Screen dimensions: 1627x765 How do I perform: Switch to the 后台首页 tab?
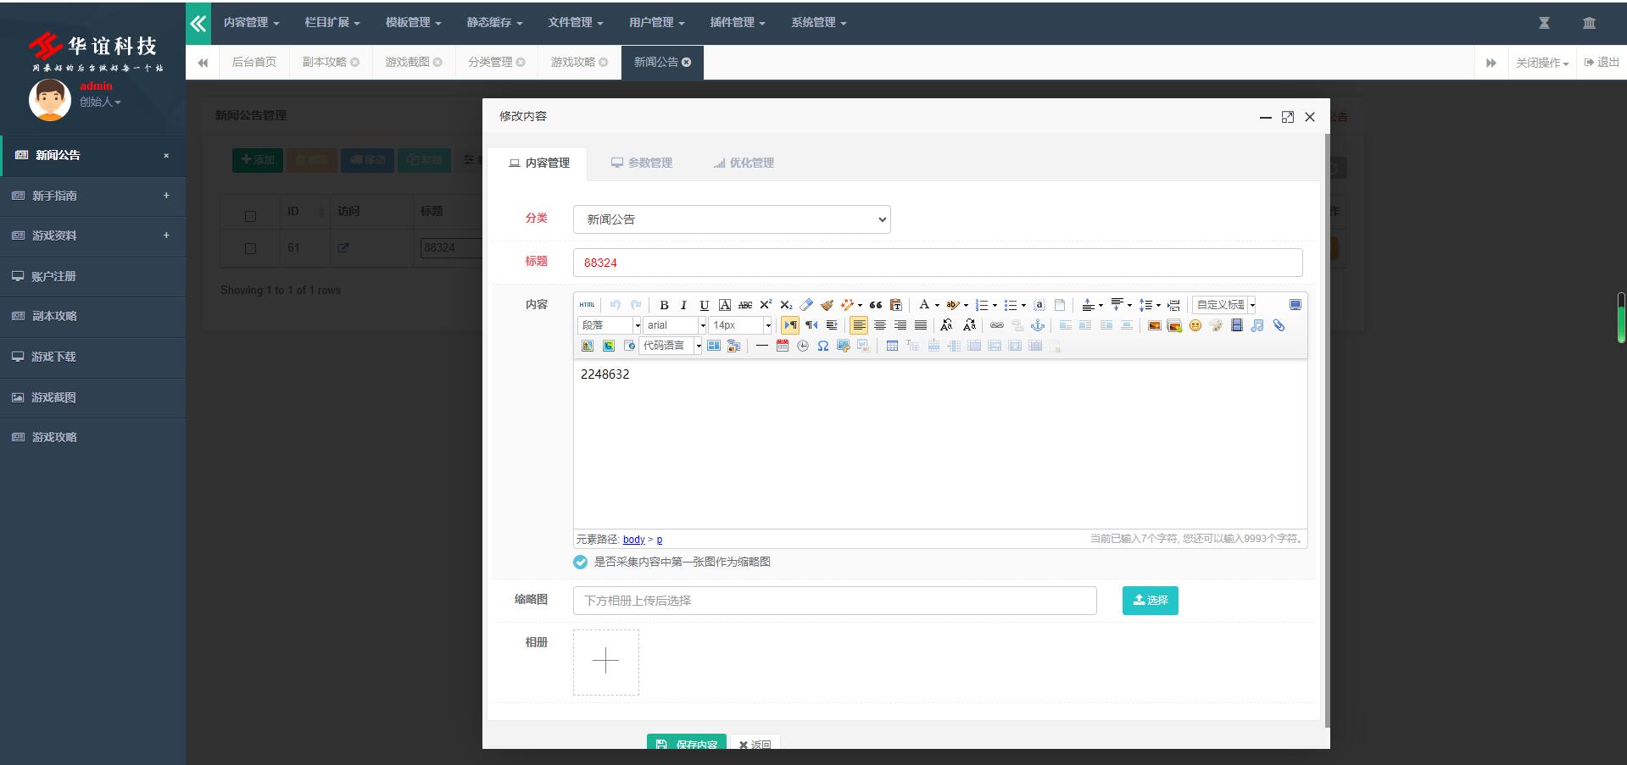click(254, 62)
